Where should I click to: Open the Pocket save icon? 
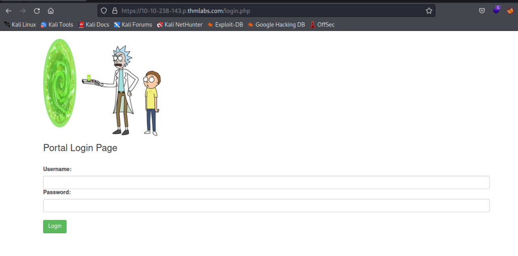coord(482,11)
